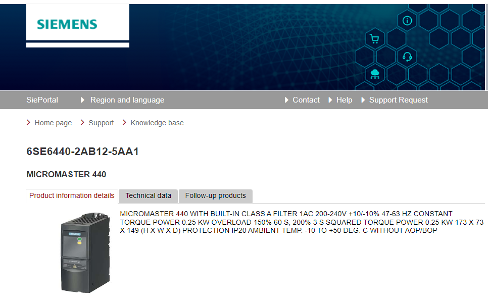Go to the Home page breadcrumb
This screenshot has height=302, width=488.
tap(53, 123)
